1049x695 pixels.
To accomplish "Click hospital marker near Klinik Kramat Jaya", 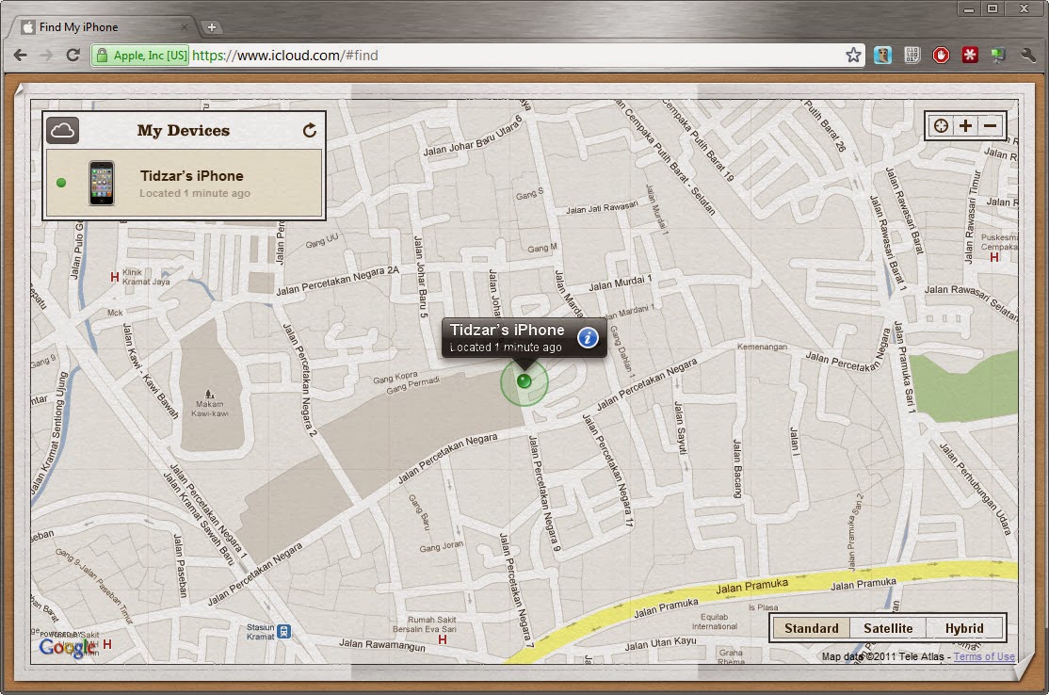I will (x=114, y=276).
